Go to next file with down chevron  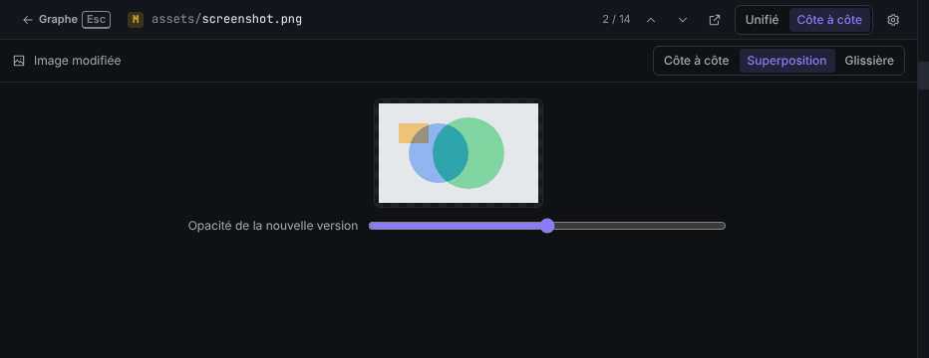683,20
